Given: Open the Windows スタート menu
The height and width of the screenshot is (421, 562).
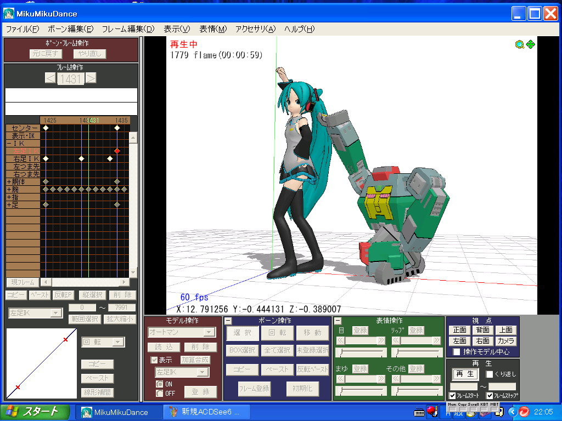Looking at the screenshot, I should tap(35, 412).
